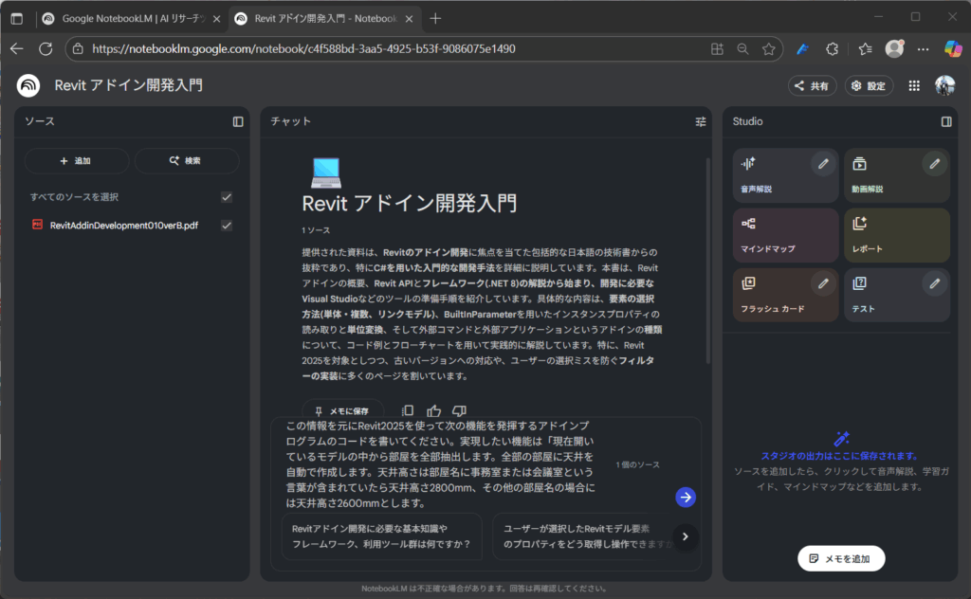
Task: Click the メモを追加 button
Action: tap(841, 559)
